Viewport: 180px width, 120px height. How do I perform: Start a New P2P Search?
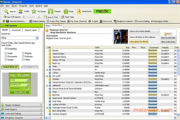12,17
